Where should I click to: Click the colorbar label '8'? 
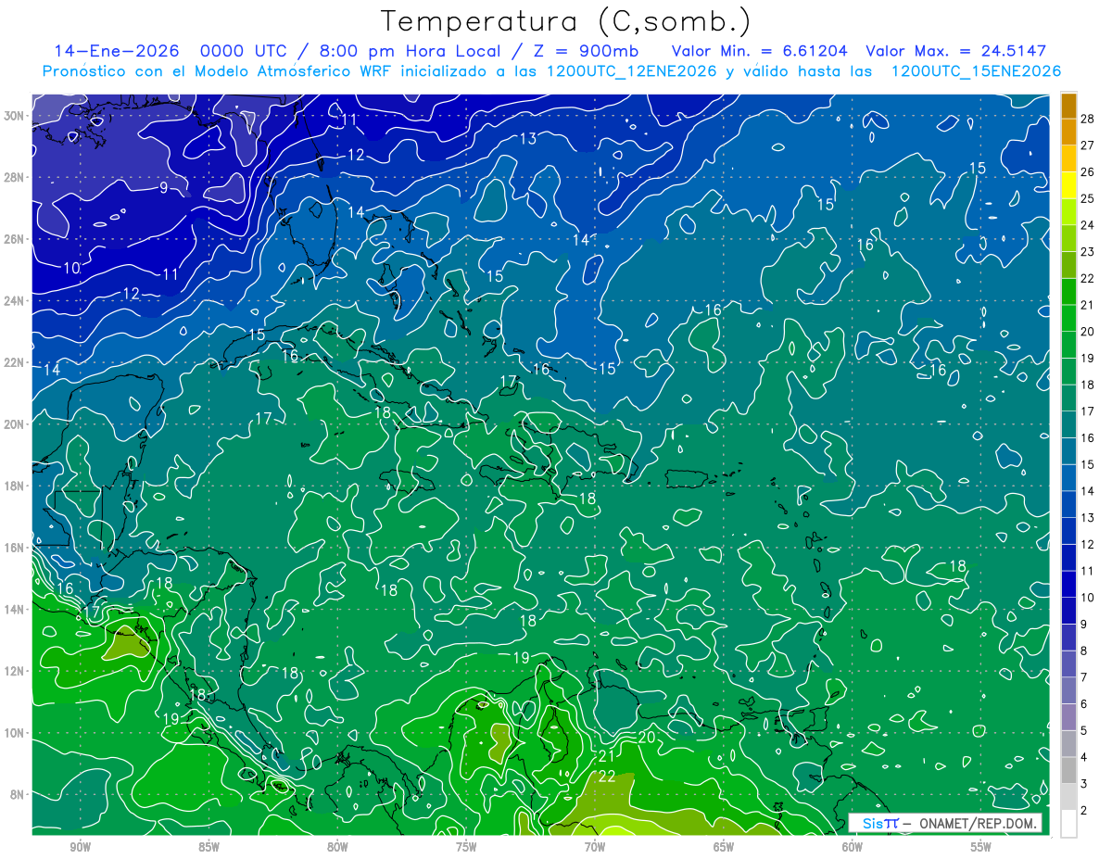(1084, 651)
